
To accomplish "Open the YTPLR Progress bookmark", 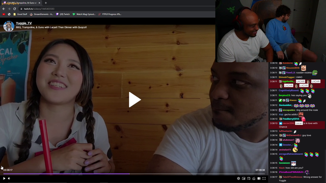I will (110, 14).
